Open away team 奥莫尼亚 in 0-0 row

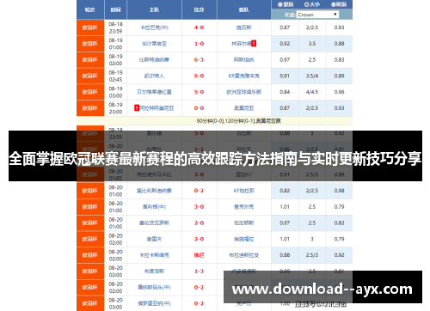pos(244,108)
